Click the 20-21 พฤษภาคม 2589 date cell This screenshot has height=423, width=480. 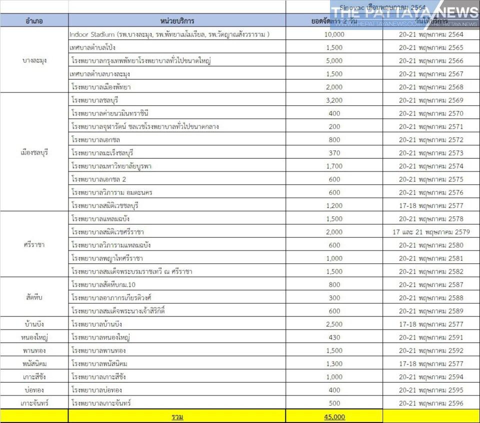[x=431, y=310]
